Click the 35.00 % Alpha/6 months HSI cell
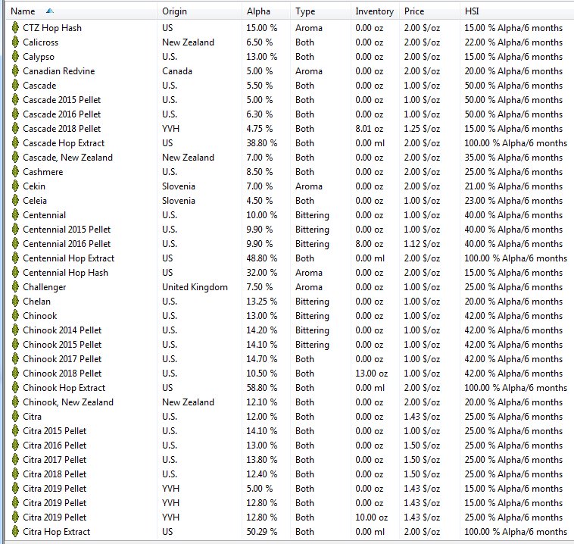 [513, 158]
